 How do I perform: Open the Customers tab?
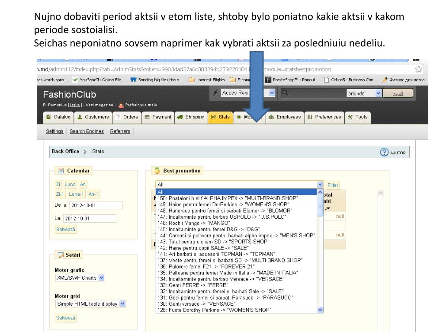coord(93,117)
